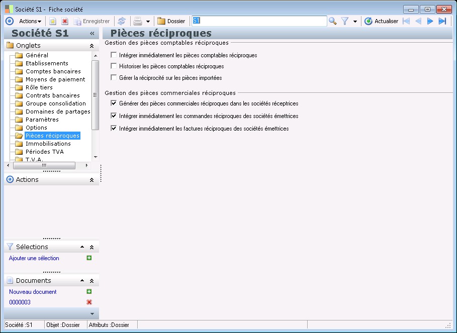Image resolution: width=457 pixels, height=333 pixels.
Task: Go to the previous record arrow
Action: tap(418, 21)
